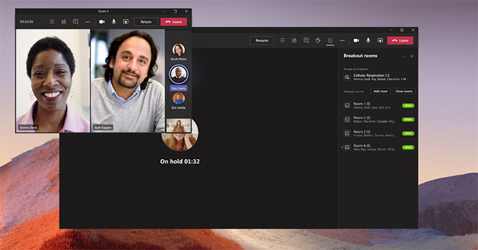This screenshot has width=478, height=250.
Task: Expand Room 4 in breakout list
Action: [342, 148]
